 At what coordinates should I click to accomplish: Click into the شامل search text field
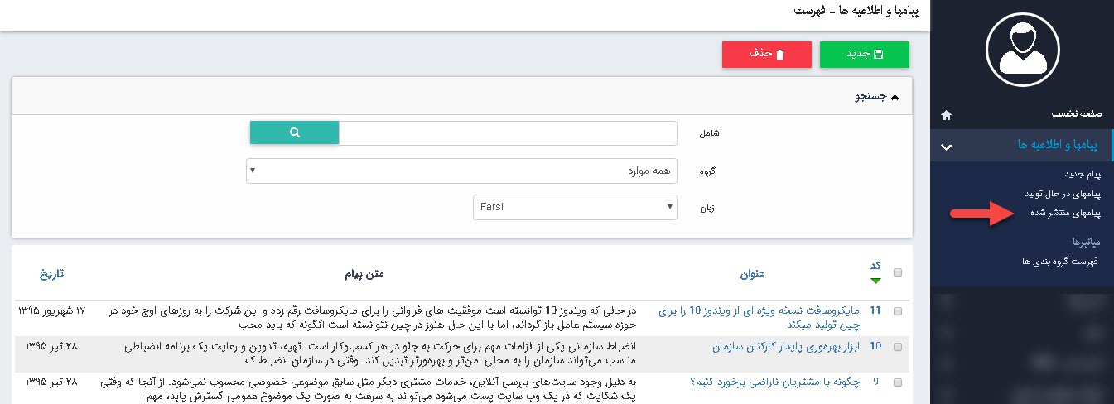[508, 132]
